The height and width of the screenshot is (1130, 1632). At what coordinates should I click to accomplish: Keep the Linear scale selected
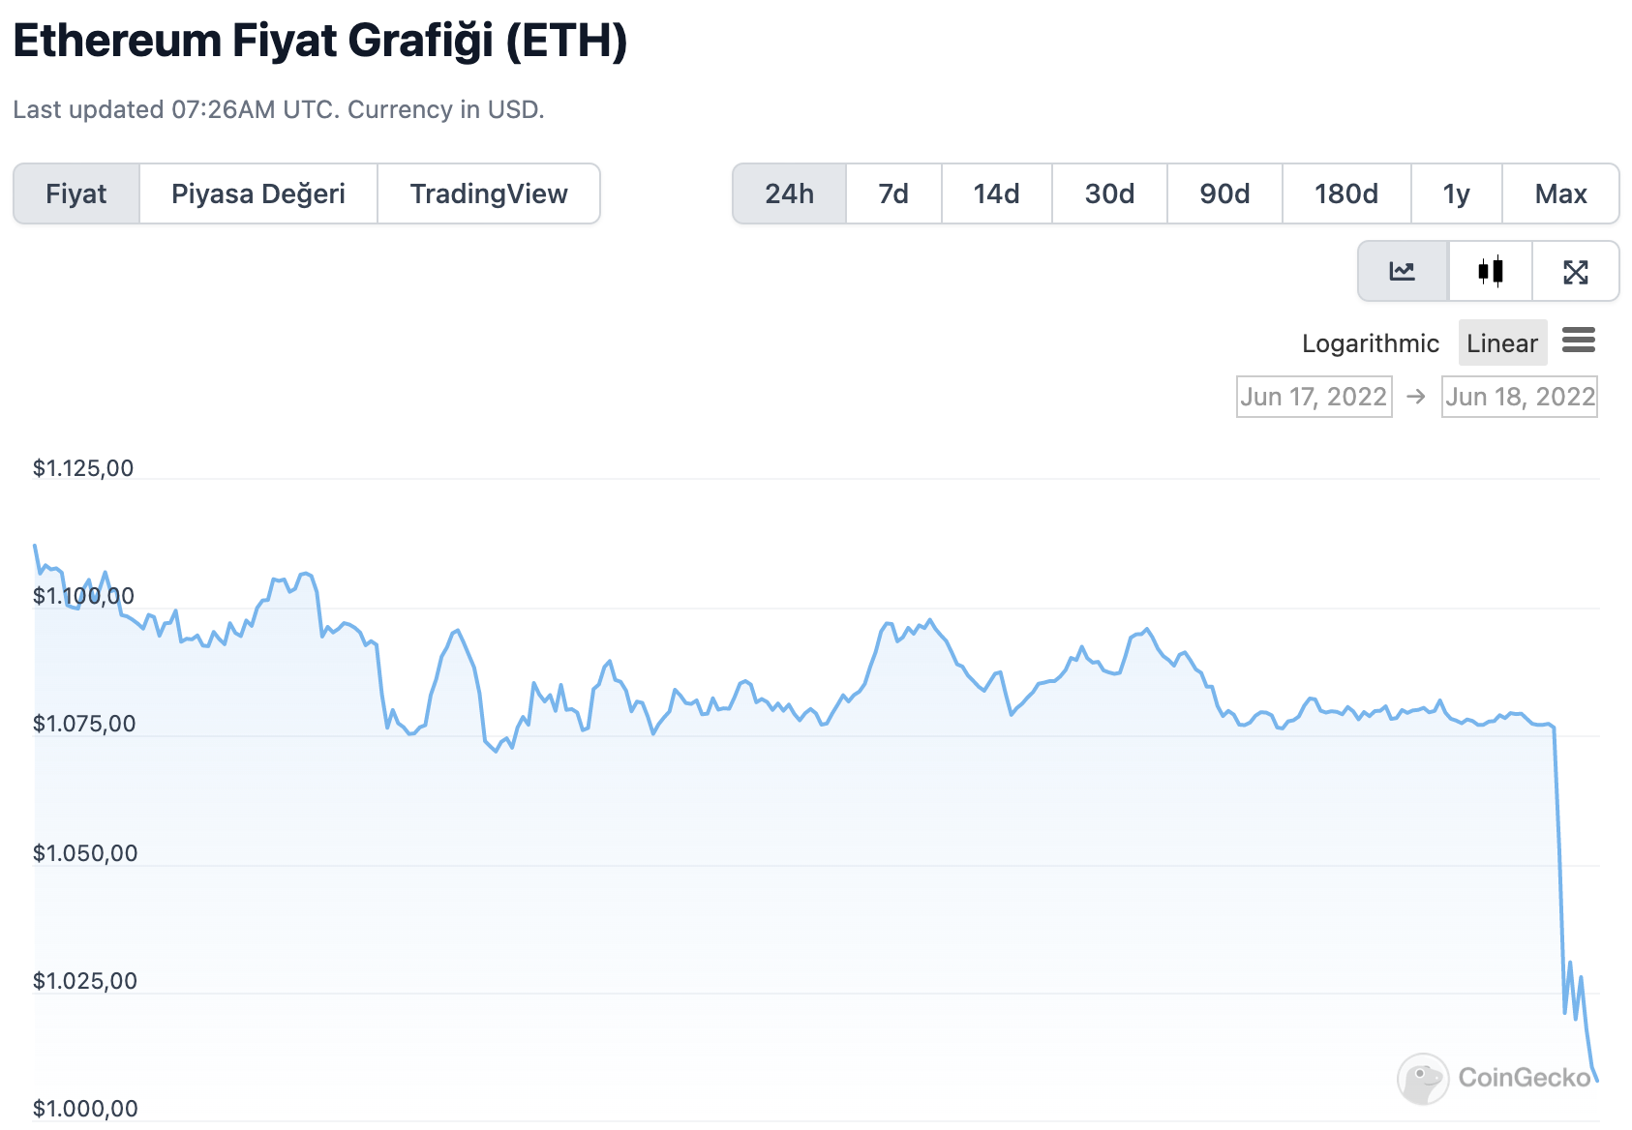[1501, 342]
